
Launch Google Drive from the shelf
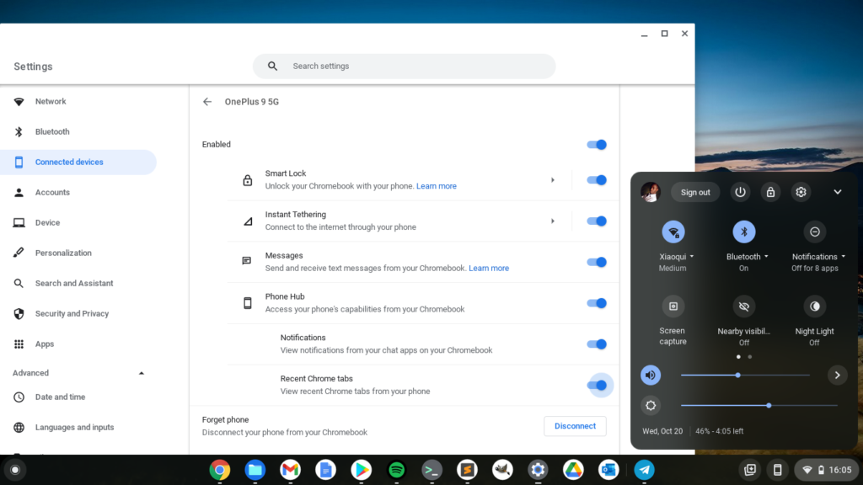pos(573,470)
